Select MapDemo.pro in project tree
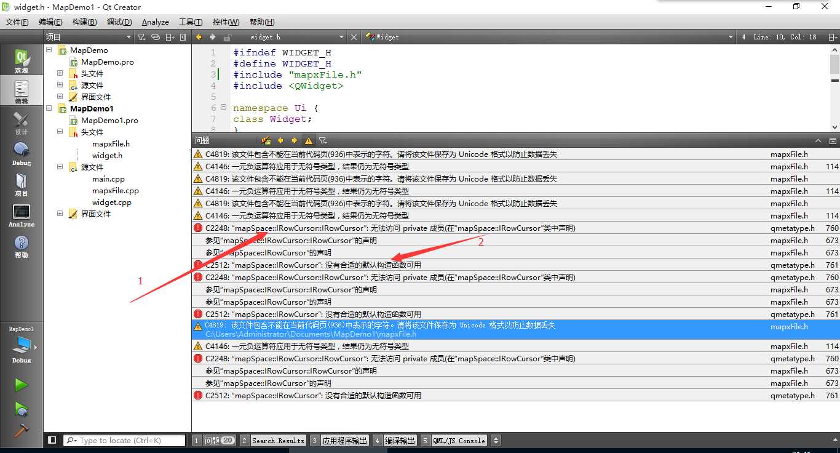The image size is (840, 453). click(x=107, y=62)
